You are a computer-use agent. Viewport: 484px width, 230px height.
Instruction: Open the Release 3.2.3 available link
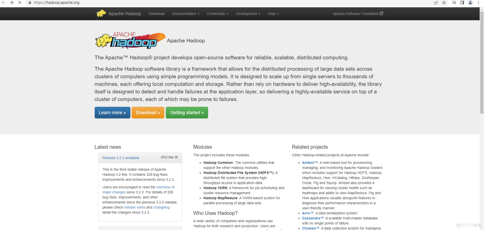[x=121, y=158]
